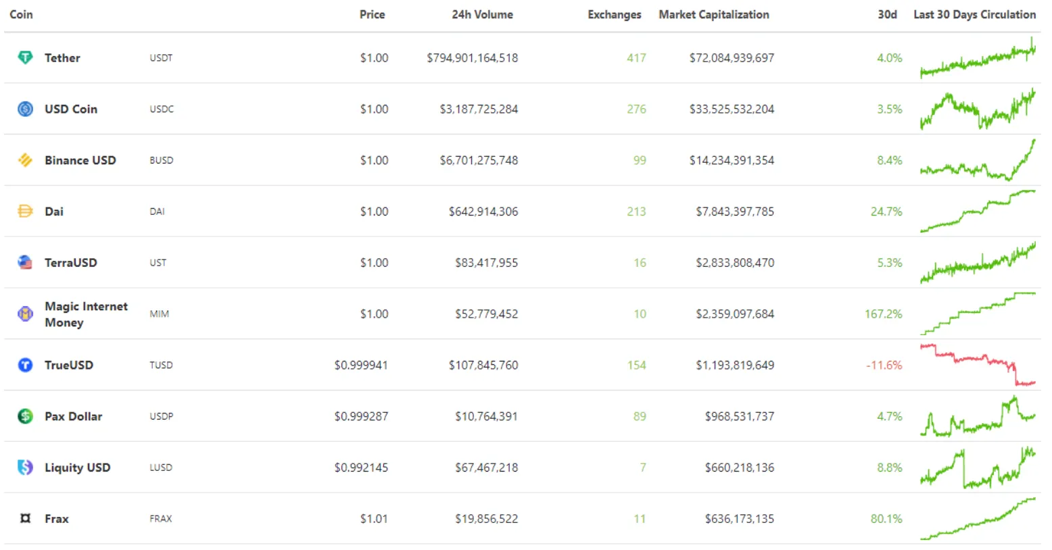This screenshot has width=1052, height=550.
Task: Click the Coin column header
Action: (21, 14)
